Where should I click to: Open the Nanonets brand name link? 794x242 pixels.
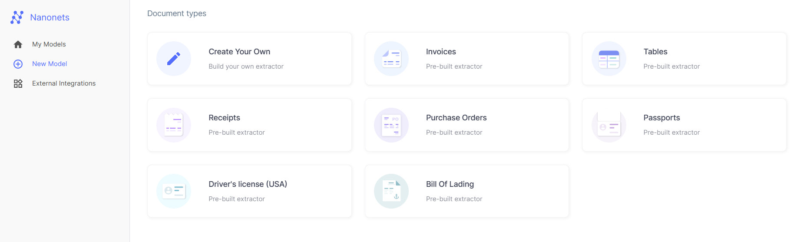pos(50,17)
